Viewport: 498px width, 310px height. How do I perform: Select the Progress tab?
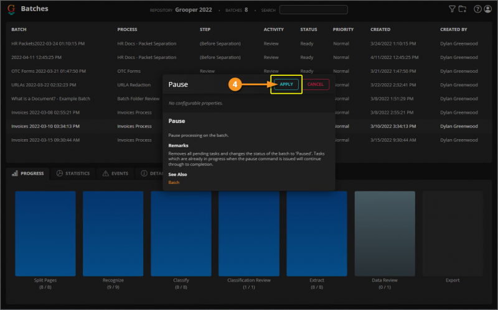point(29,173)
